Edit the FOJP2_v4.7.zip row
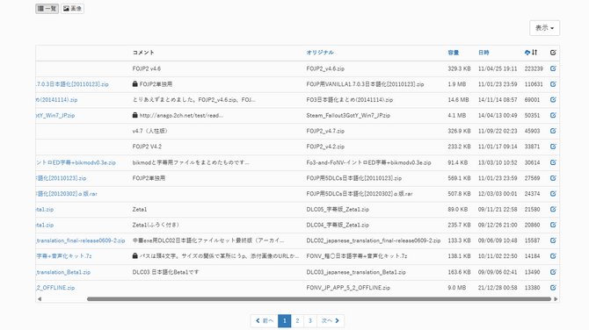Viewport: 589px width, 330px height. point(553,131)
